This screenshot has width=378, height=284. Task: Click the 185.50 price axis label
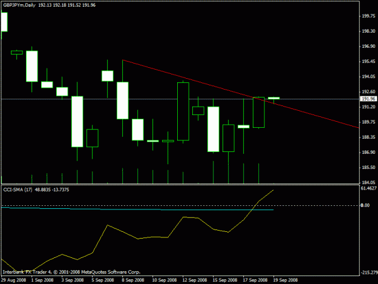pyautogui.click(x=368, y=167)
